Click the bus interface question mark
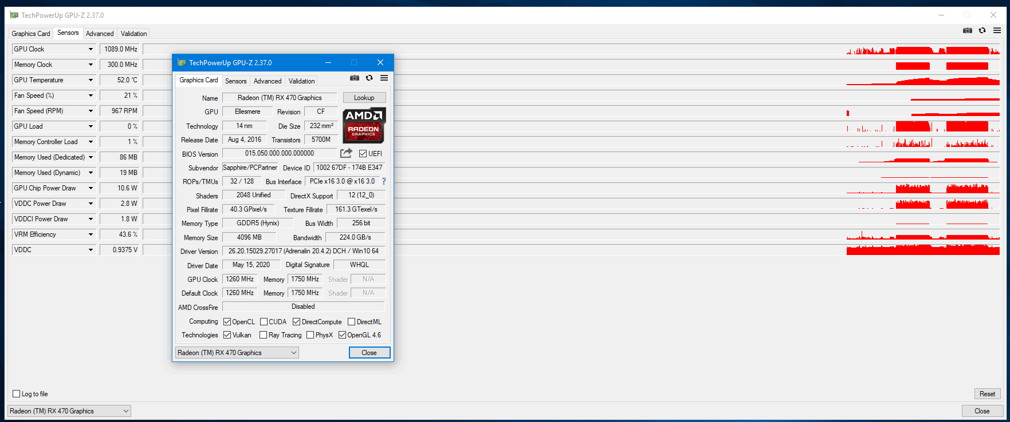The height and width of the screenshot is (422, 1010). [x=384, y=181]
